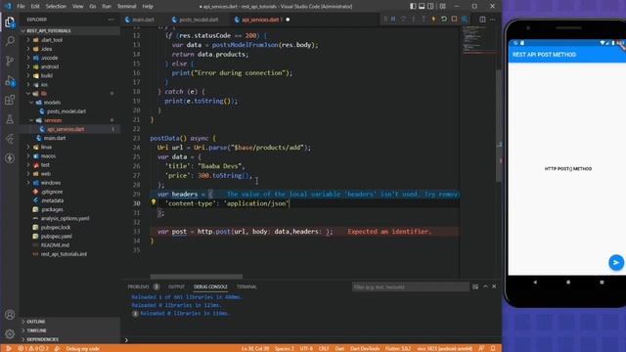Click the send button in phone emulator
Viewport: 626px width, 352px height.
point(616,262)
